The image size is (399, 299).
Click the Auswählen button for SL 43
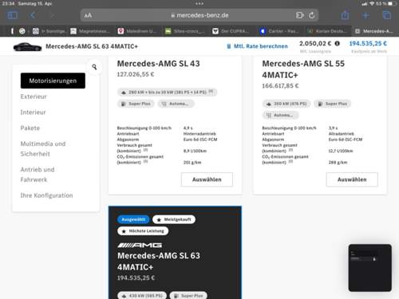point(207,179)
